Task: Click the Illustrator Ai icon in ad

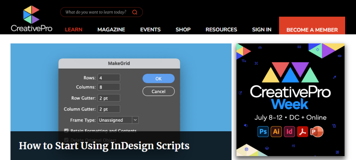Action: point(276,131)
